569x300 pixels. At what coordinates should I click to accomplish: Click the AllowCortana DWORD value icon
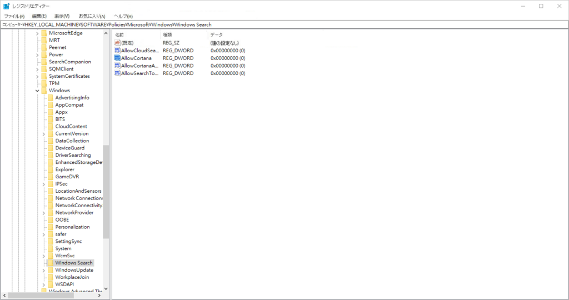pos(117,58)
